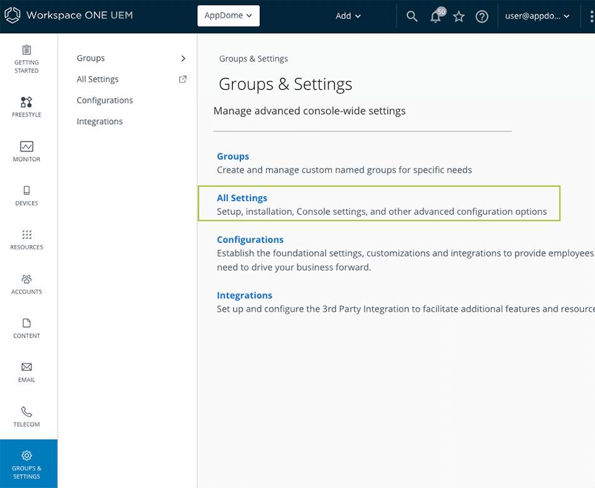Select the Resources grid icon
Viewport: 595px width, 488px height.
[x=26, y=235]
